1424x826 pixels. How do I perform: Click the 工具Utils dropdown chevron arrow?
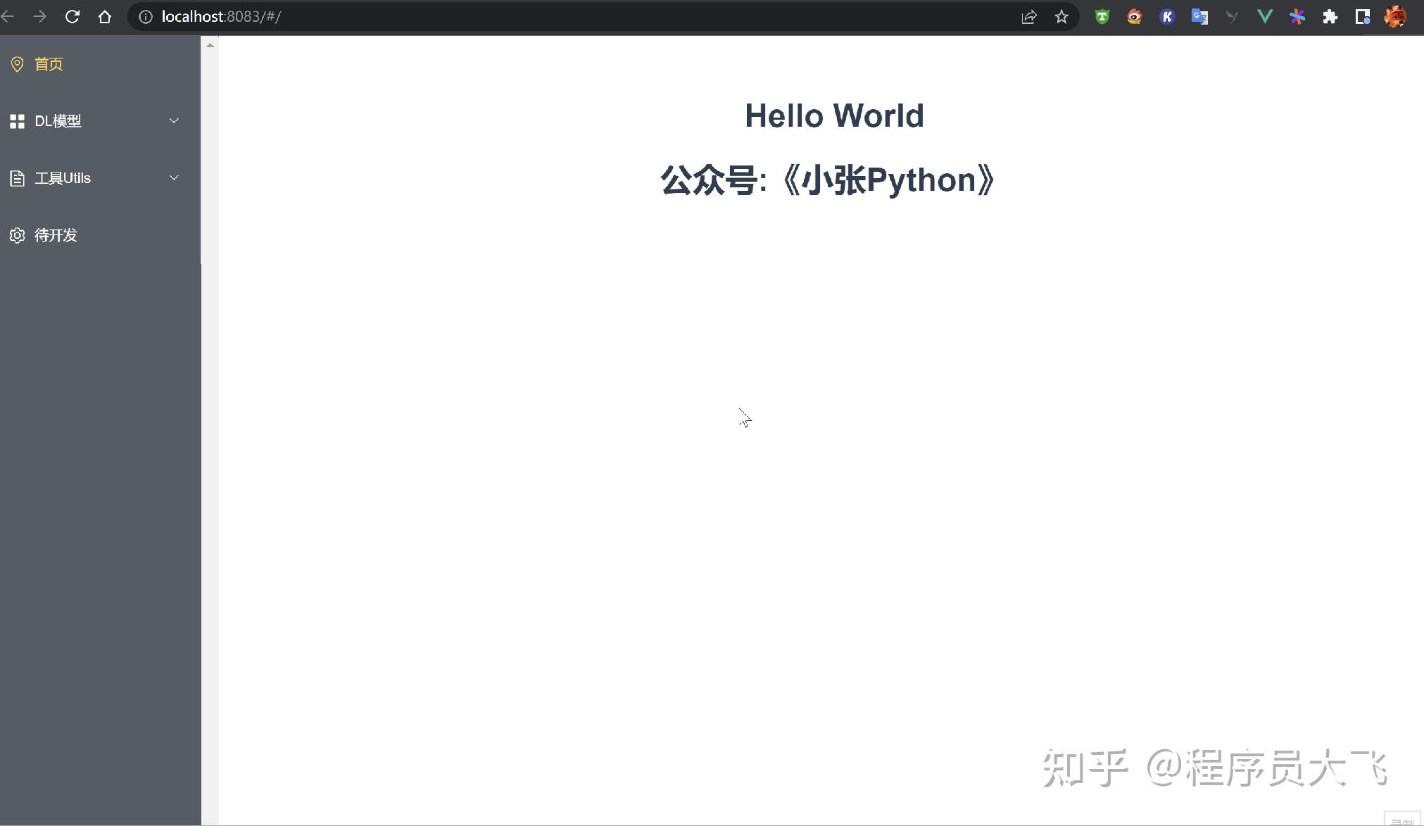point(174,178)
